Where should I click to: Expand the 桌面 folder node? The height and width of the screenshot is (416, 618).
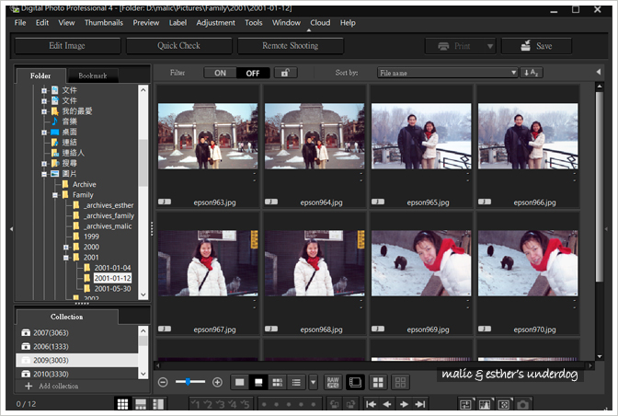[44, 133]
